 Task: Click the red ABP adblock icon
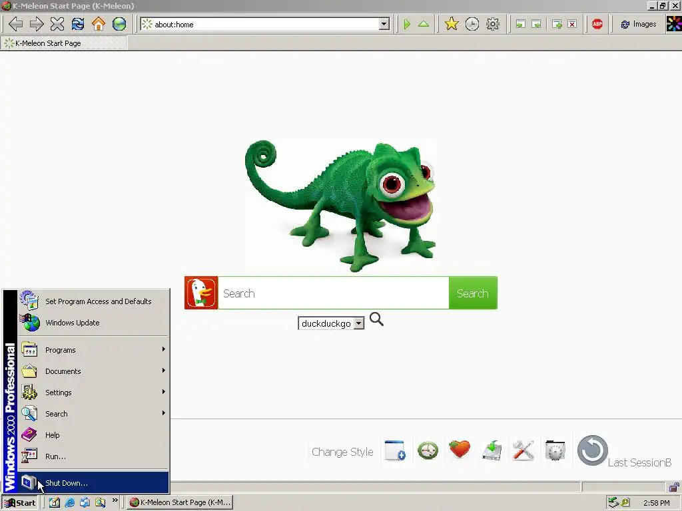(x=597, y=24)
